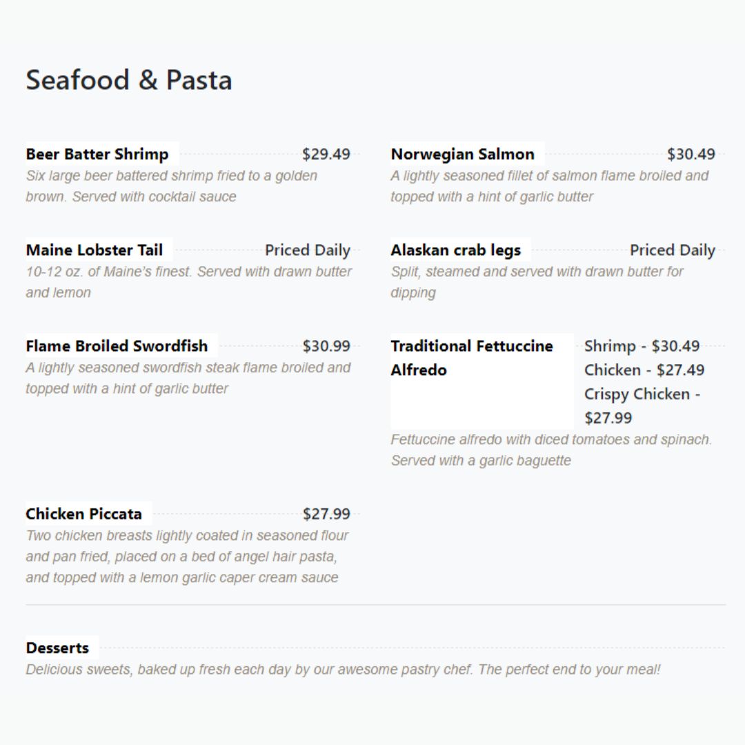The height and width of the screenshot is (745, 745).
Task: Click the Desserts description text
Action: (x=343, y=669)
